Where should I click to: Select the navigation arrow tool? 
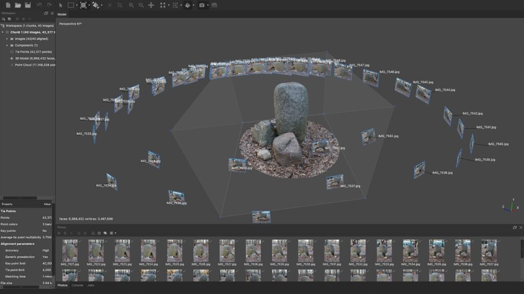click(x=60, y=5)
